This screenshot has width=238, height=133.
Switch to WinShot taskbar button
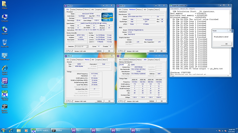click(x=60, y=130)
